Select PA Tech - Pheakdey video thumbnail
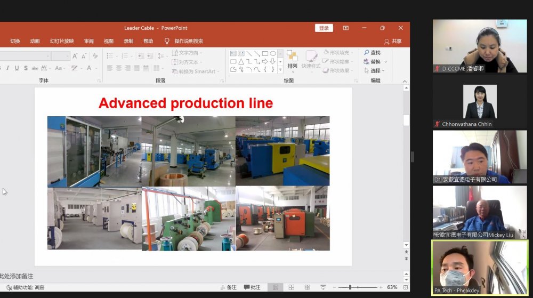The height and width of the screenshot is (298, 533). coord(480,268)
